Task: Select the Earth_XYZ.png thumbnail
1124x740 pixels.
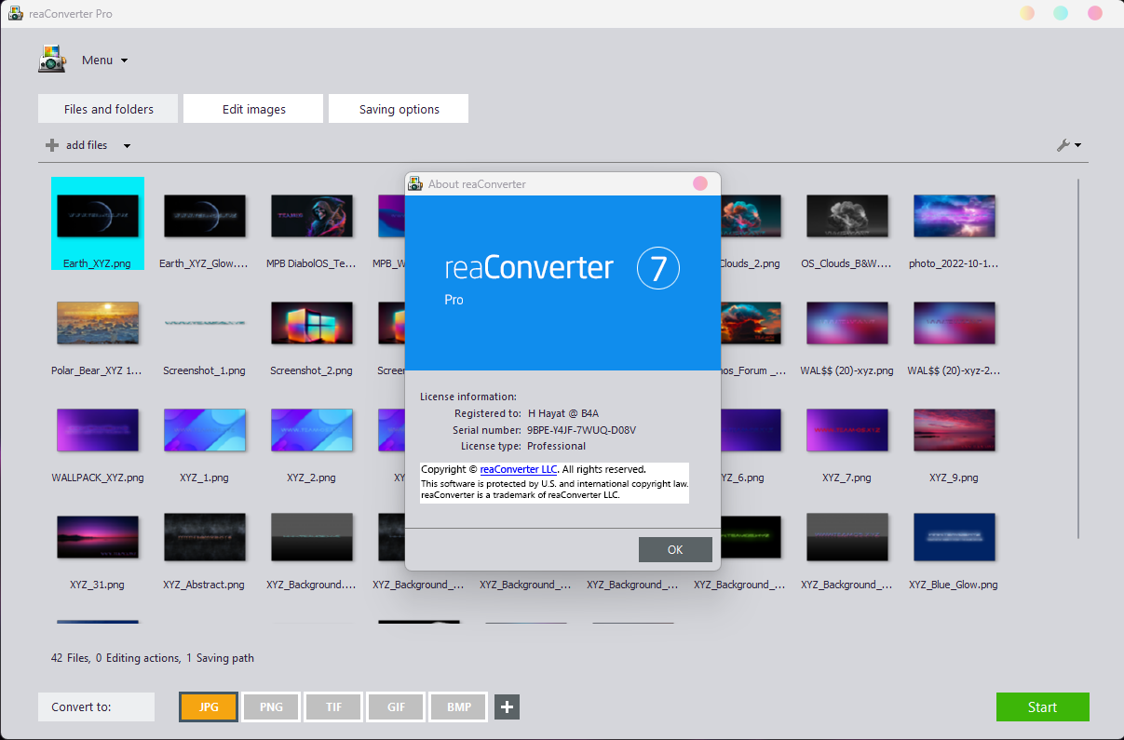Action: point(98,216)
